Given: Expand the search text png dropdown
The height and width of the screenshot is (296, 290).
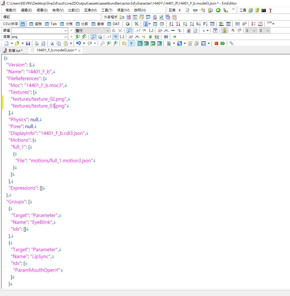Looking at the screenshot, I should [x=66, y=37].
